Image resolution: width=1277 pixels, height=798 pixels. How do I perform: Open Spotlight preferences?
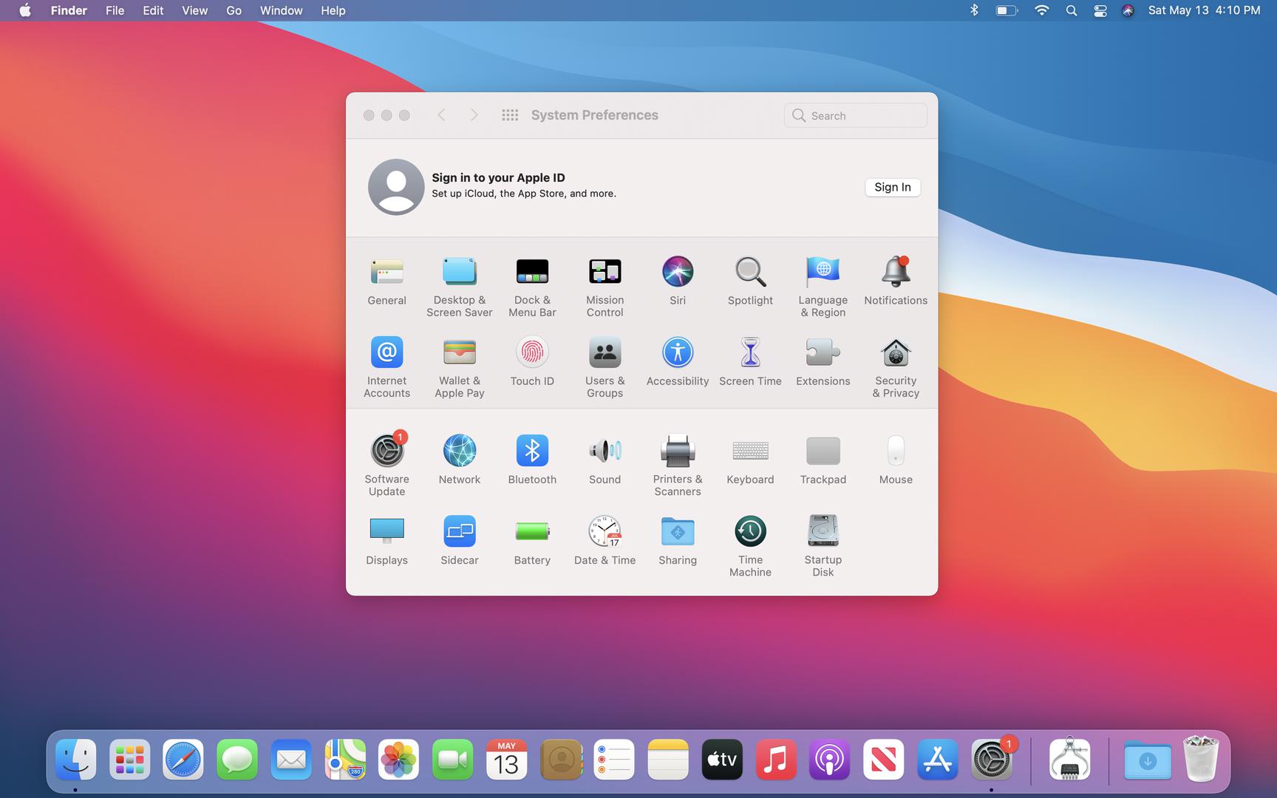point(750,282)
